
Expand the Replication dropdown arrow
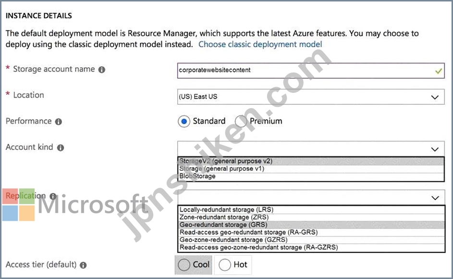(435, 198)
